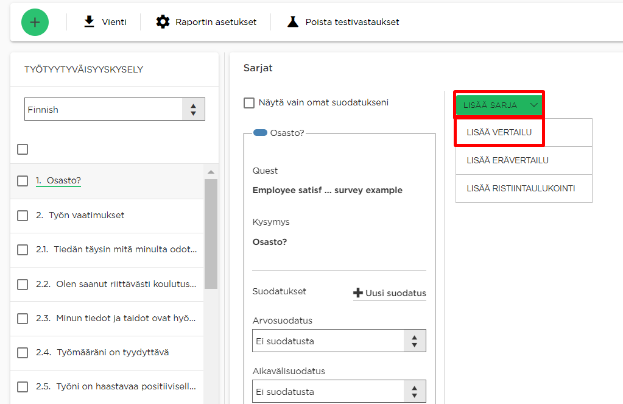Select Lisää erävertailu menu item

pos(524,160)
